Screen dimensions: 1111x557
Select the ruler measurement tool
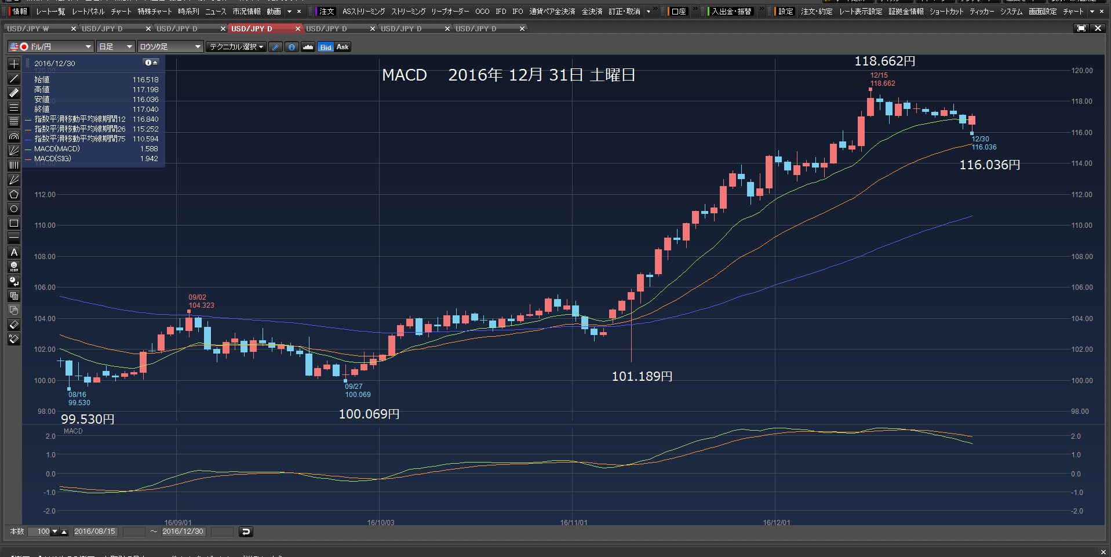(x=14, y=93)
